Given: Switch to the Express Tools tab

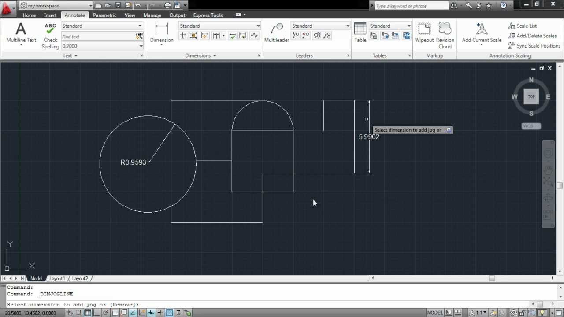Looking at the screenshot, I should pos(208,15).
